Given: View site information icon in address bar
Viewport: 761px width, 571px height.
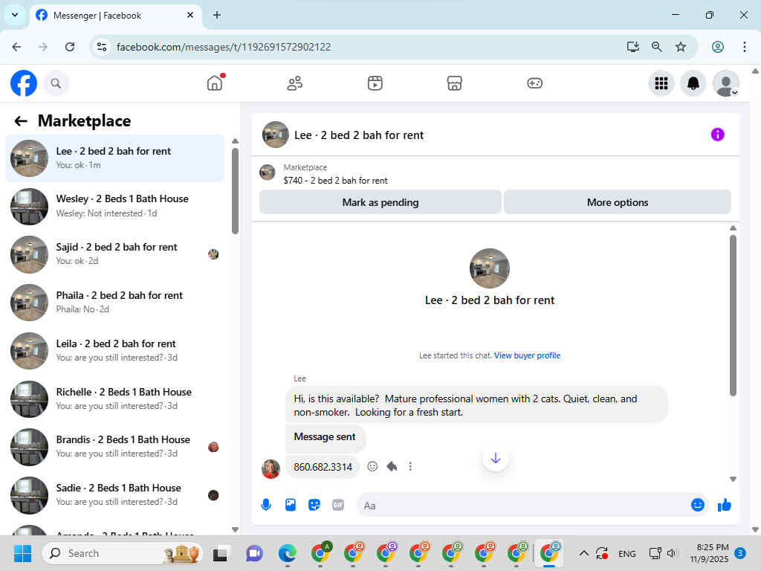Looking at the screenshot, I should [x=101, y=47].
